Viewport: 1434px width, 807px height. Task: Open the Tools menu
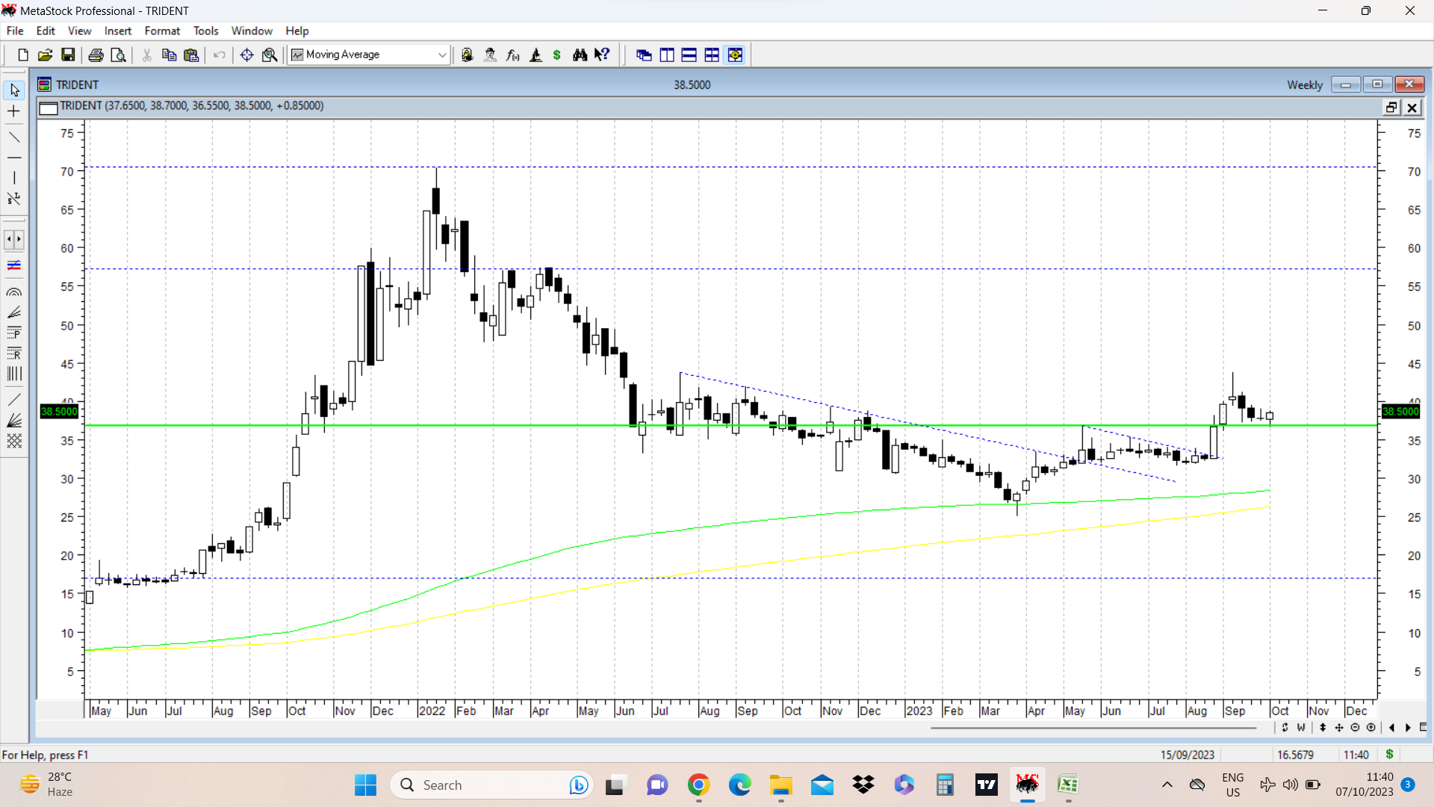click(205, 31)
